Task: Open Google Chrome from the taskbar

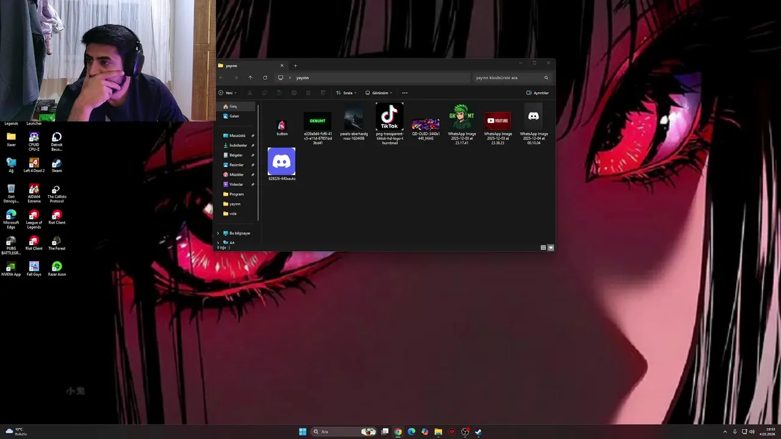Action: pyautogui.click(x=398, y=432)
